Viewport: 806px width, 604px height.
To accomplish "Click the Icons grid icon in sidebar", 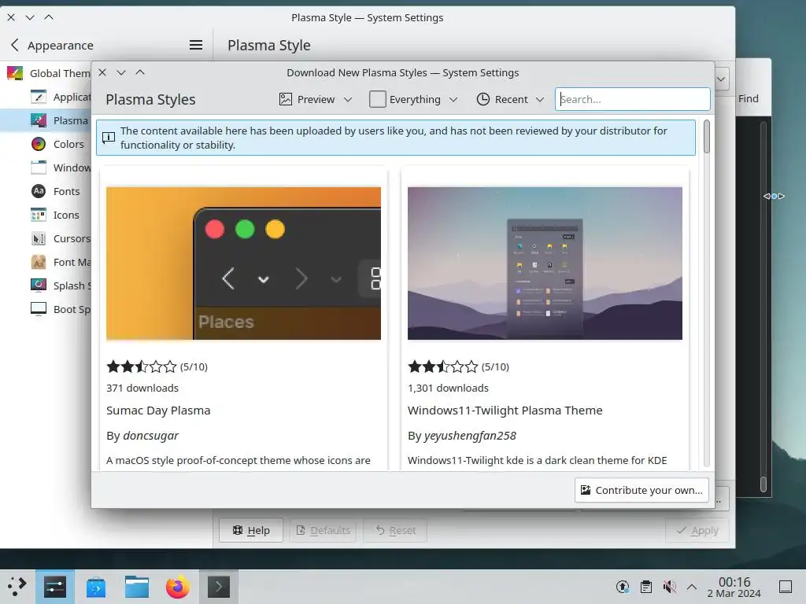I will tap(39, 215).
